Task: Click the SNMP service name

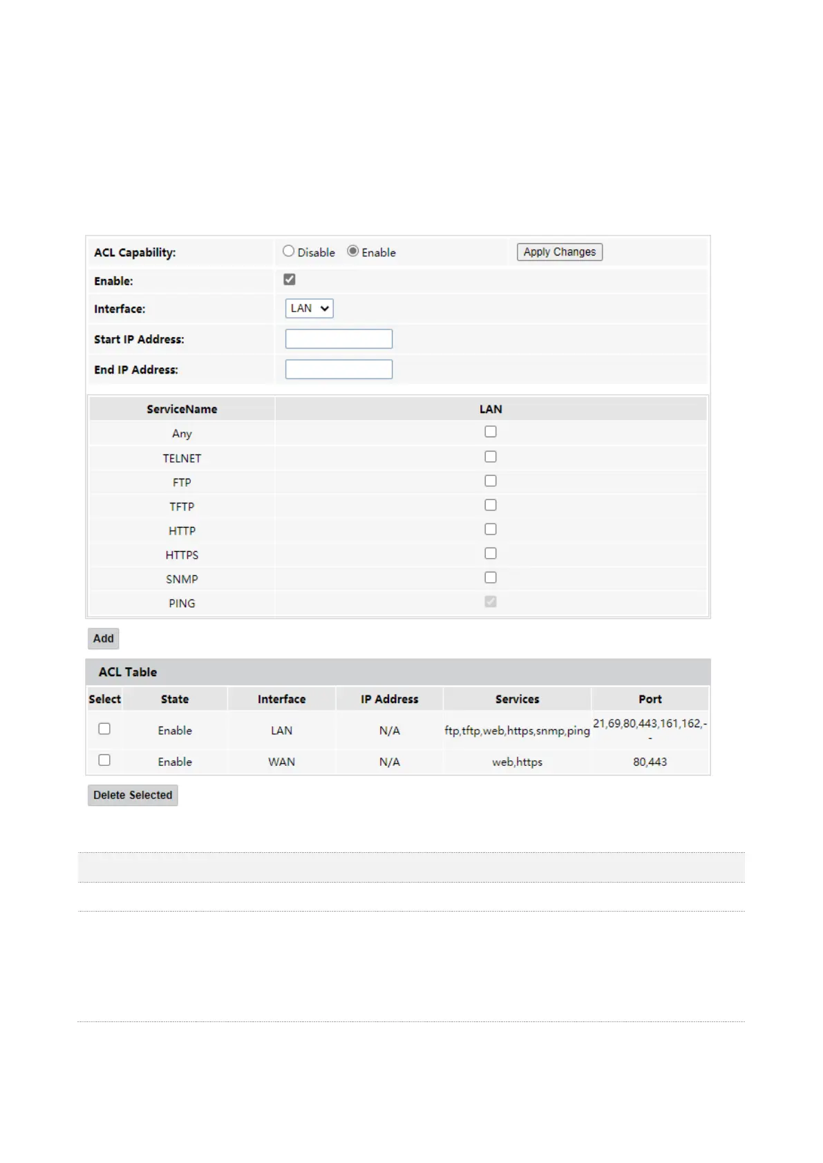Action: coord(182,579)
